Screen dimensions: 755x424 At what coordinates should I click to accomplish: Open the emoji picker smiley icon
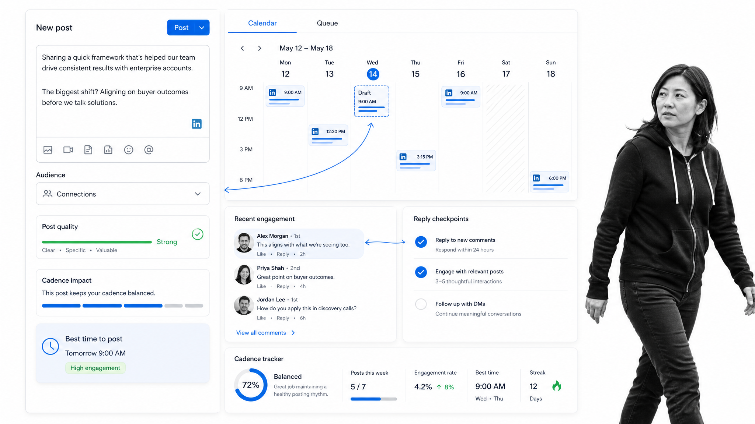[129, 150]
